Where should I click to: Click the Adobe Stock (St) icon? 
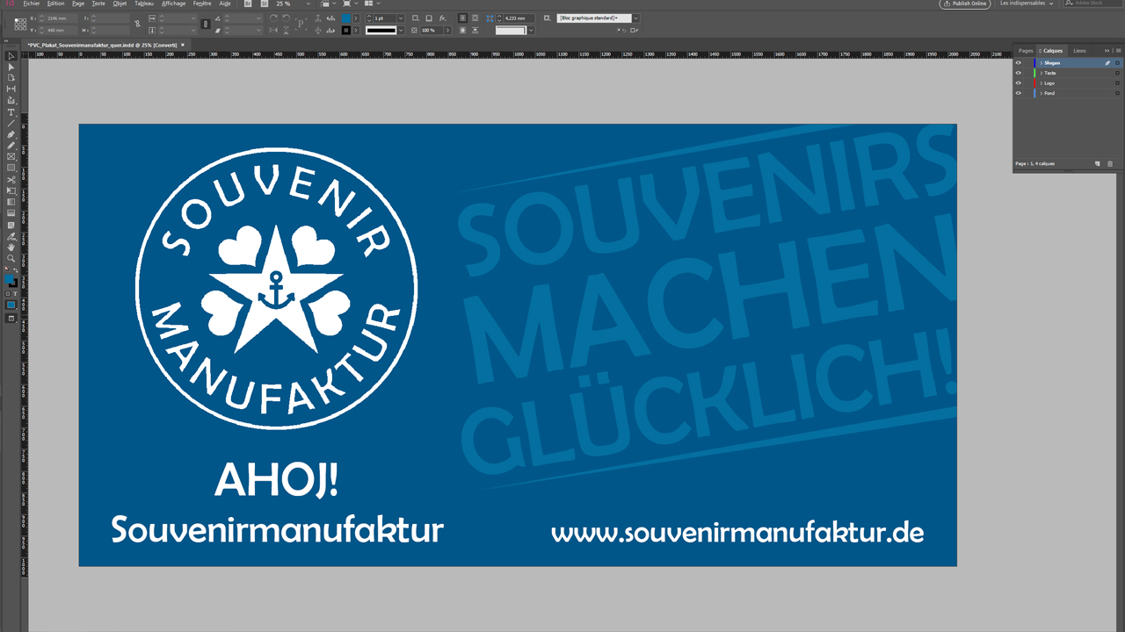click(x=265, y=4)
